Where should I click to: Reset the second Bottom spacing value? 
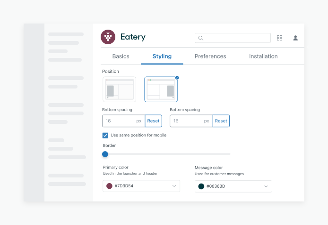(x=221, y=121)
